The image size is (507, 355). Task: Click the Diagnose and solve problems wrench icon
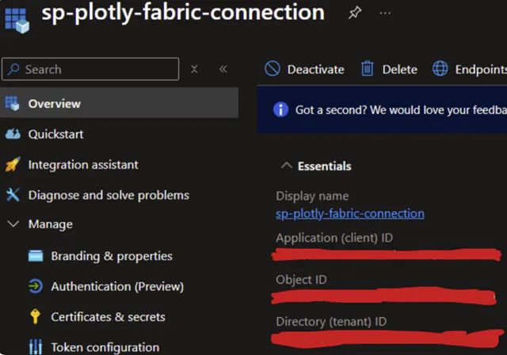pos(13,195)
